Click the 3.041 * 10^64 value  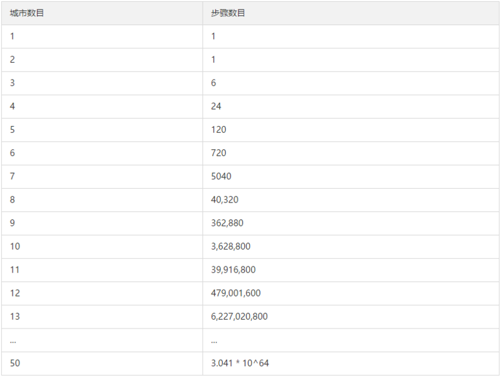tap(240, 363)
